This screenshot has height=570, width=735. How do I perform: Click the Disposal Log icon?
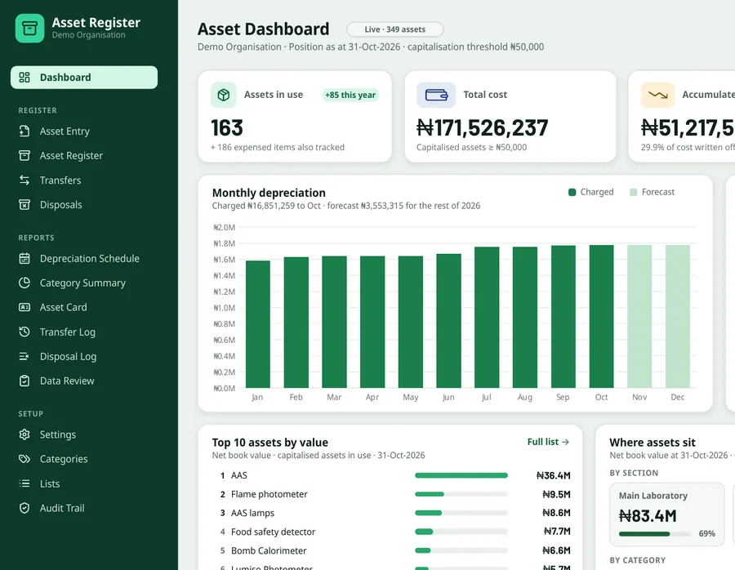tap(24, 356)
